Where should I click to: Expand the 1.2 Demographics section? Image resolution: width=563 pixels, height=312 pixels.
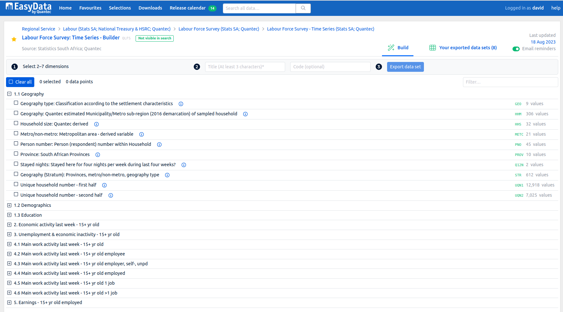[x=10, y=205]
